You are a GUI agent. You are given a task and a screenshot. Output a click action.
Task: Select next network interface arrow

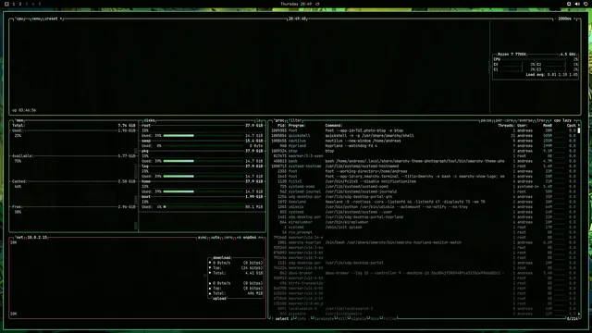click(260, 238)
